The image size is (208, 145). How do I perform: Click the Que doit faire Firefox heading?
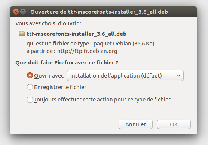coord(67,63)
